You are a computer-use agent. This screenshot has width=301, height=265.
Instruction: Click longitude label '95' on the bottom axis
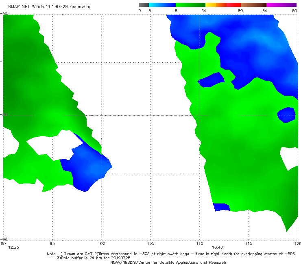[x=52, y=244]
